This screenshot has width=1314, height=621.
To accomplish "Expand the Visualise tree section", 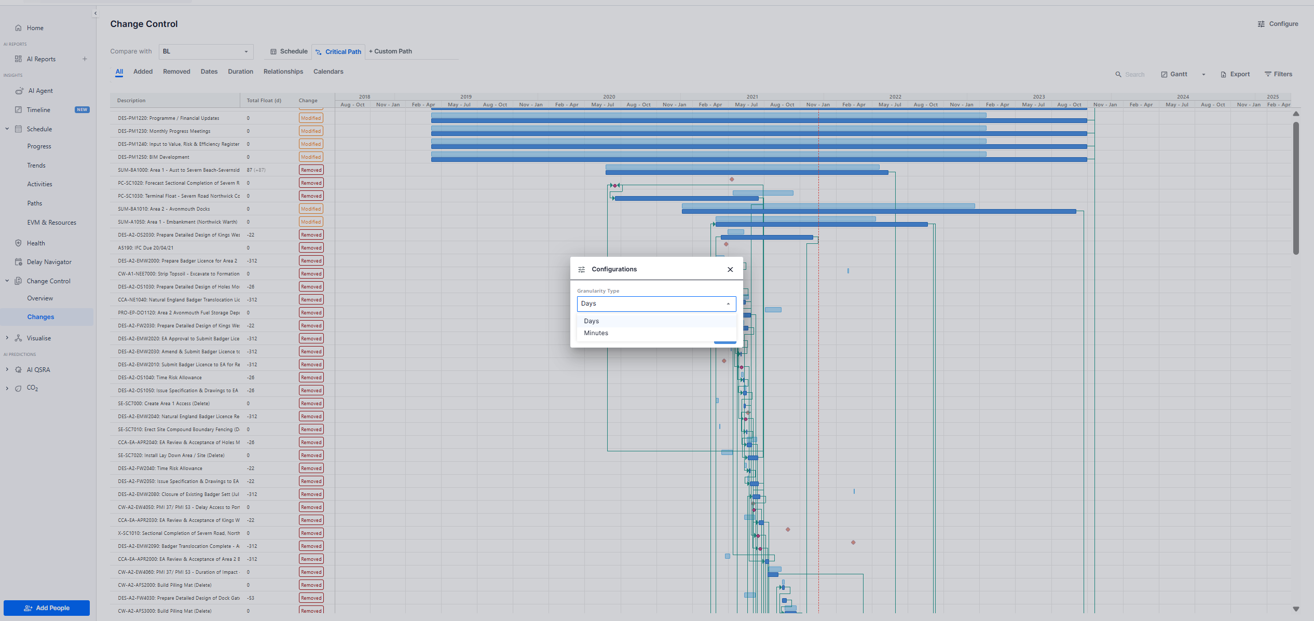I will [7, 338].
